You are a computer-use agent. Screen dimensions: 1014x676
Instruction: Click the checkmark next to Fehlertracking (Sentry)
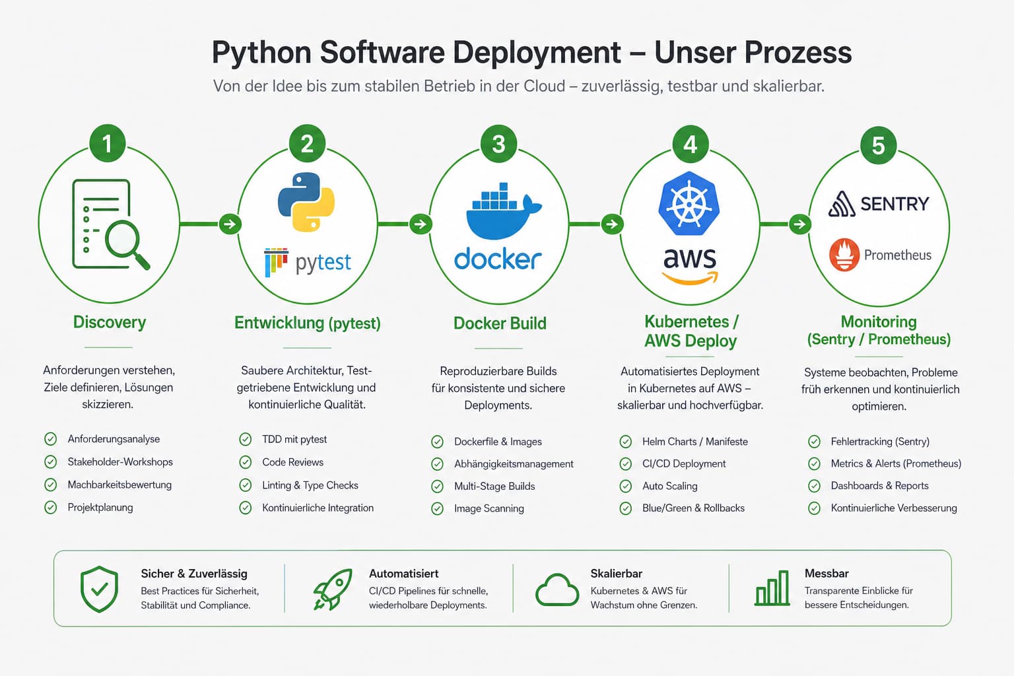[815, 442]
